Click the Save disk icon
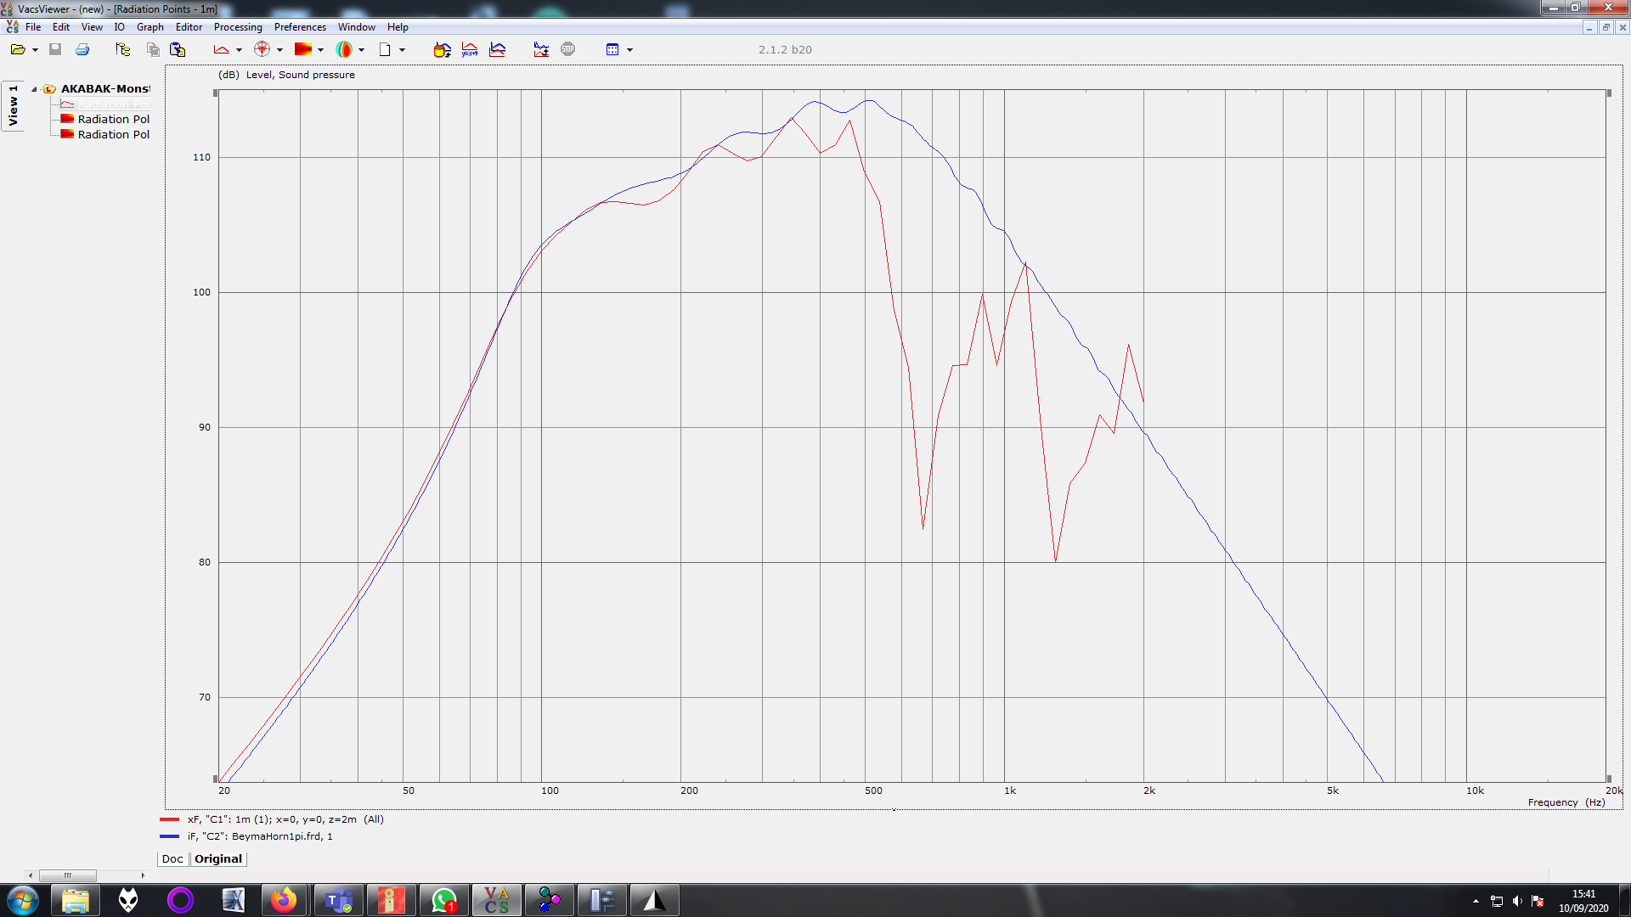The width and height of the screenshot is (1631, 917). point(55,50)
